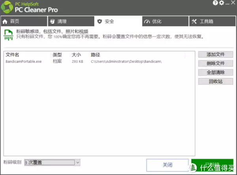The image size is (237, 175).
Task: Click the home icon on 首页 tab
Action: click(x=5, y=22)
